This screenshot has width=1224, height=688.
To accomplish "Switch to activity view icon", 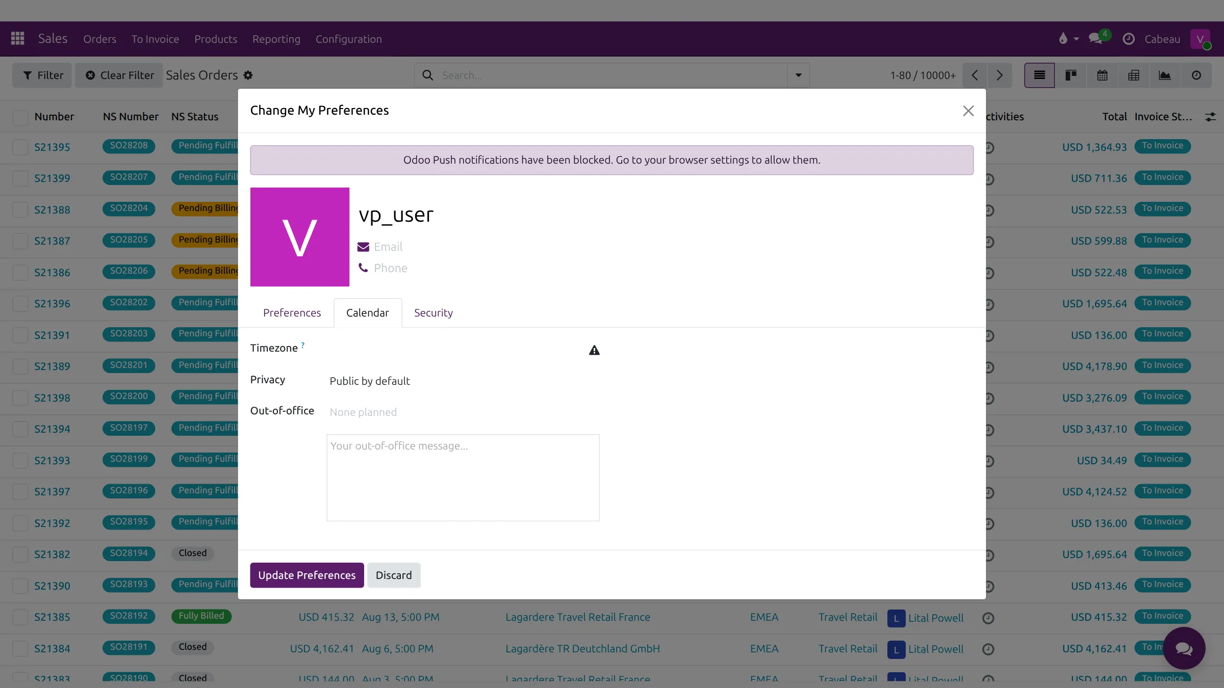I will [x=1196, y=75].
